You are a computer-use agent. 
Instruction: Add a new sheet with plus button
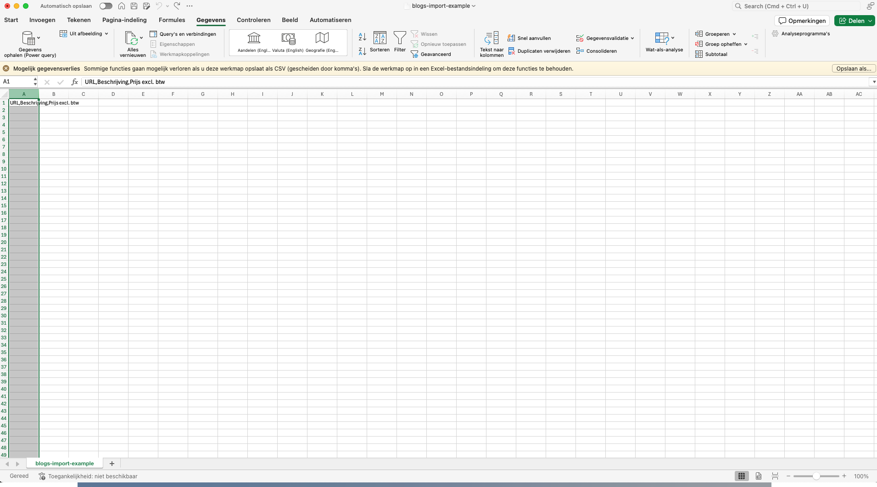112,464
